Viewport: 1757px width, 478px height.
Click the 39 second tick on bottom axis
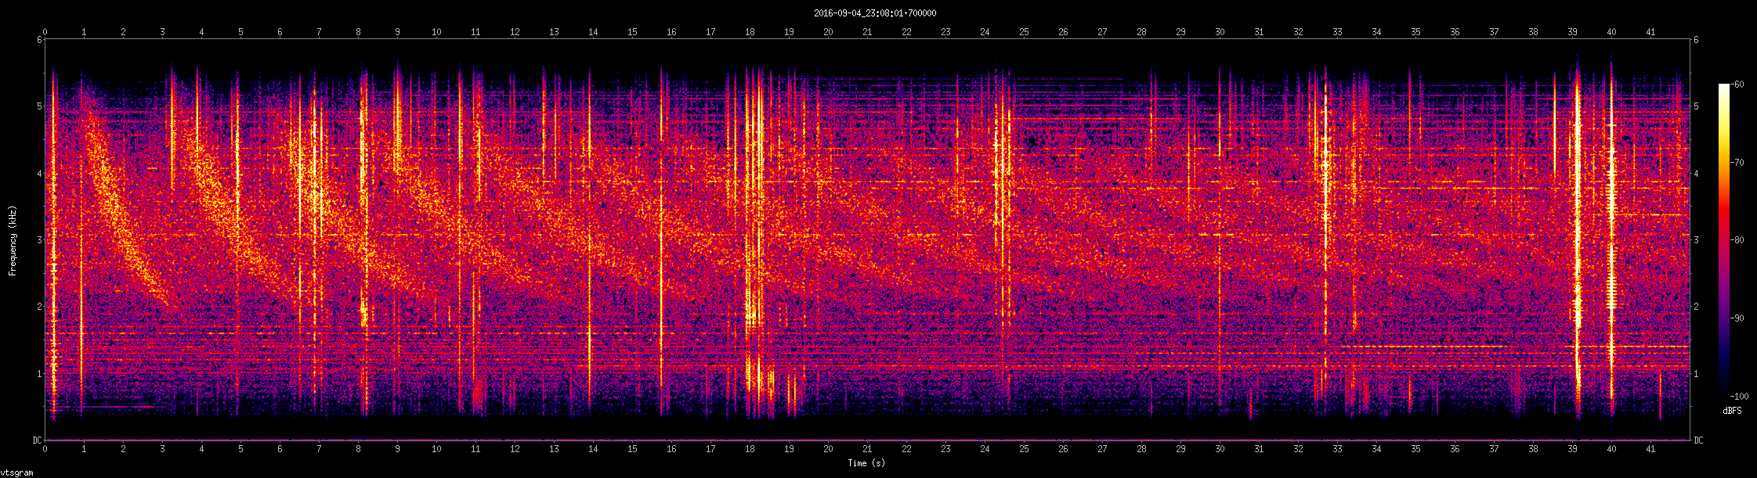(x=1572, y=449)
